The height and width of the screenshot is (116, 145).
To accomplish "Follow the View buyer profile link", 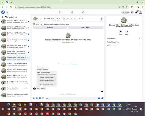I will [x=74, y=64].
